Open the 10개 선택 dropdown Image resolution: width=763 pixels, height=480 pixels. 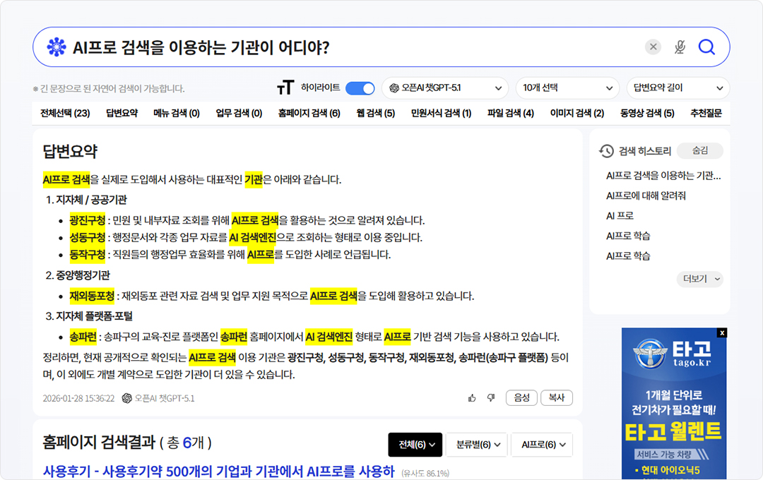coord(567,88)
